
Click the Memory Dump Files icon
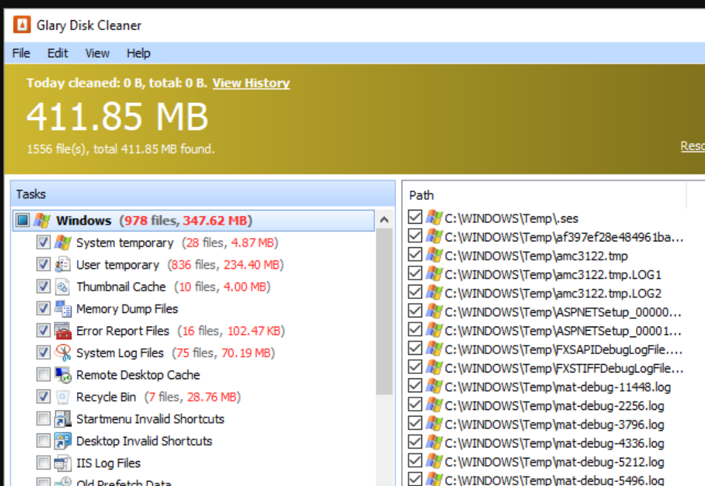point(63,308)
